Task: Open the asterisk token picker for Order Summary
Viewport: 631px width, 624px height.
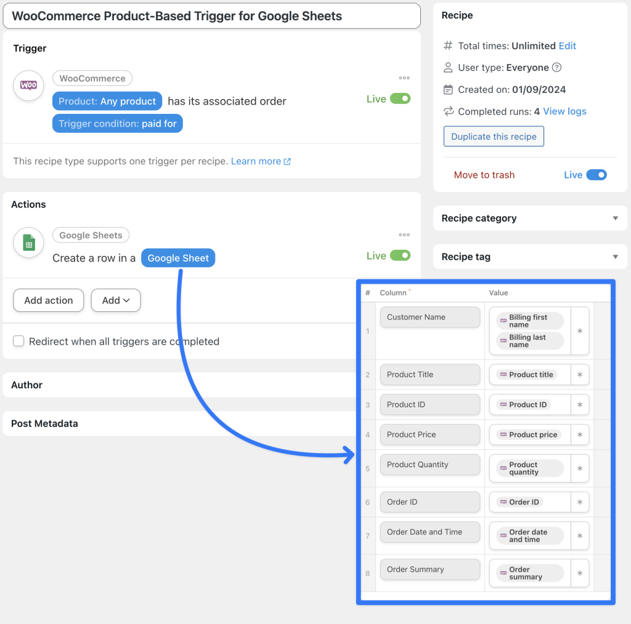Action: point(579,573)
